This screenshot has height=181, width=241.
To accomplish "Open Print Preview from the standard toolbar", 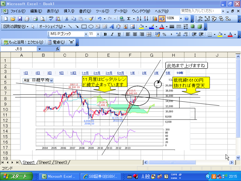I will pyautogui.click(x=42, y=19).
